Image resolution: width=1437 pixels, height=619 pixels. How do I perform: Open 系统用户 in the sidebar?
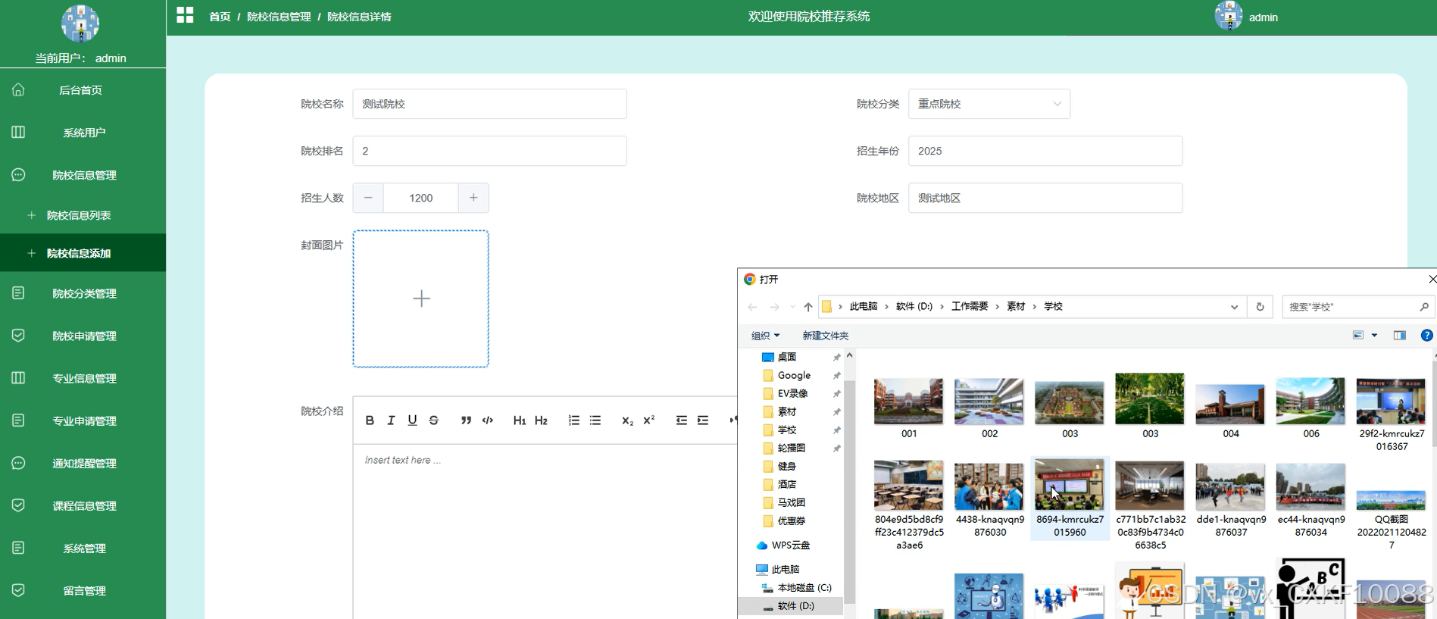click(x=83, y=133)
